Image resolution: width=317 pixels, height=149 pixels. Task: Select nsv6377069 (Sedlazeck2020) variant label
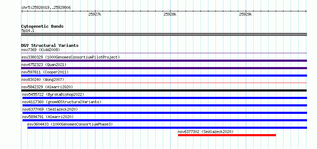pos(50,109)
